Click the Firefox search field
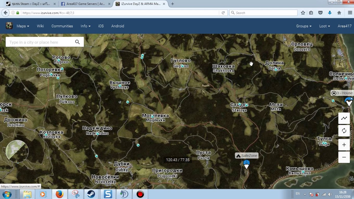 click(263, 13)
